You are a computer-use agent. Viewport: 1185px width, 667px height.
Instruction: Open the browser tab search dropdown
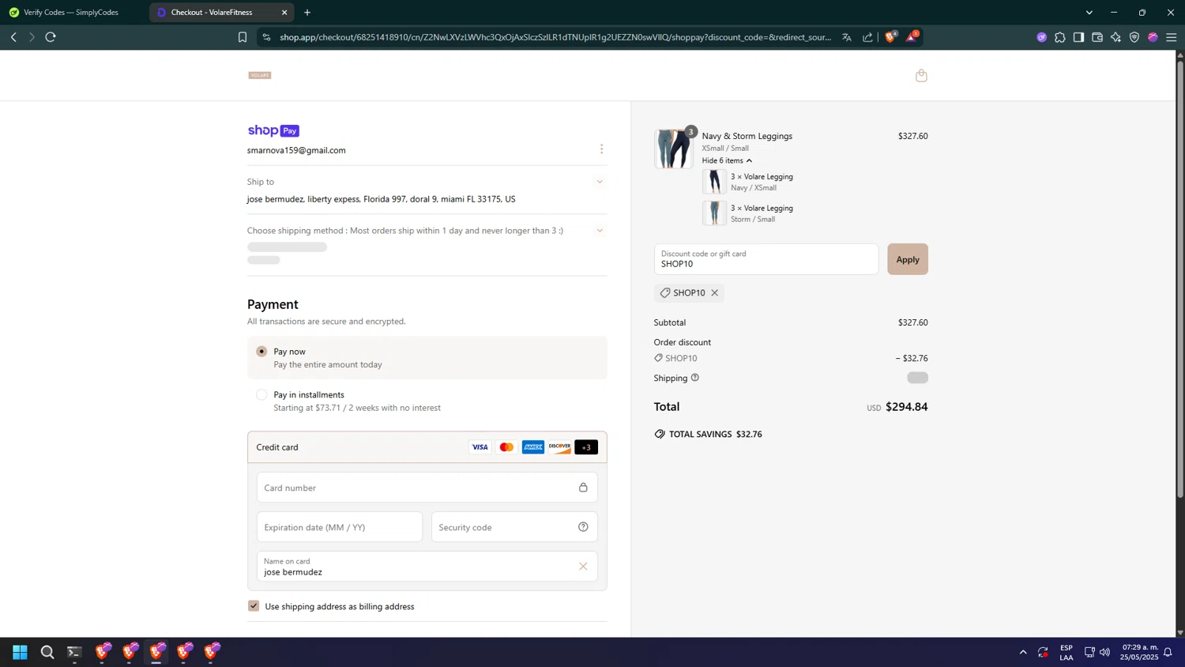tap(1089, 13)
